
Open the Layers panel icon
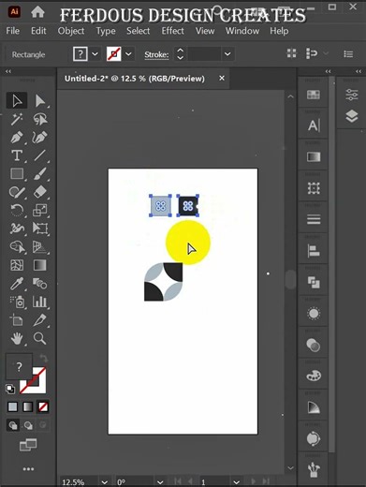352,116
